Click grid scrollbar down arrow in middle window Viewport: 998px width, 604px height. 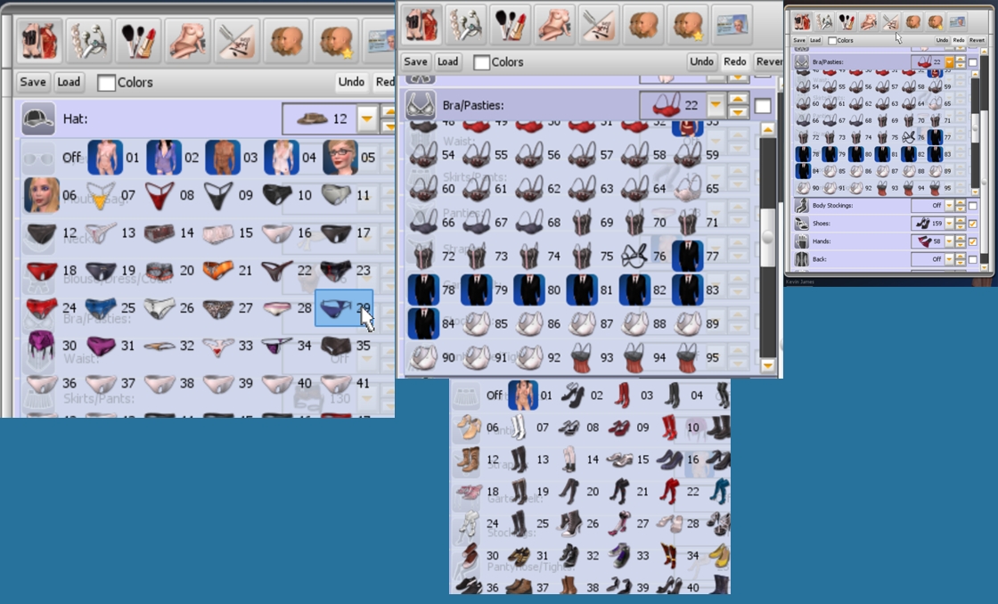(768, 365)
